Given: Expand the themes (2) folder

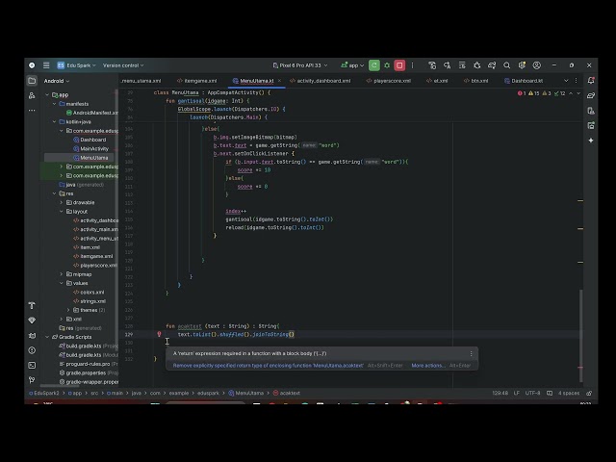Looking at the screenshot, I should [68, 310].
